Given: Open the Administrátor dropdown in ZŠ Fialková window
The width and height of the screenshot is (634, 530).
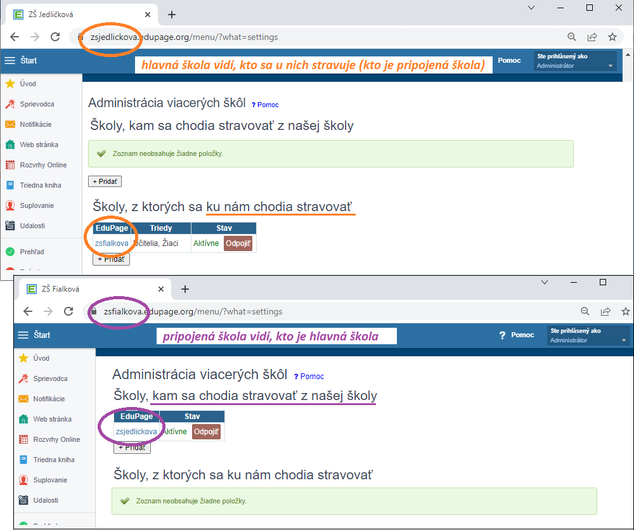Looking at the screenshot, I should tap(588, 335).
